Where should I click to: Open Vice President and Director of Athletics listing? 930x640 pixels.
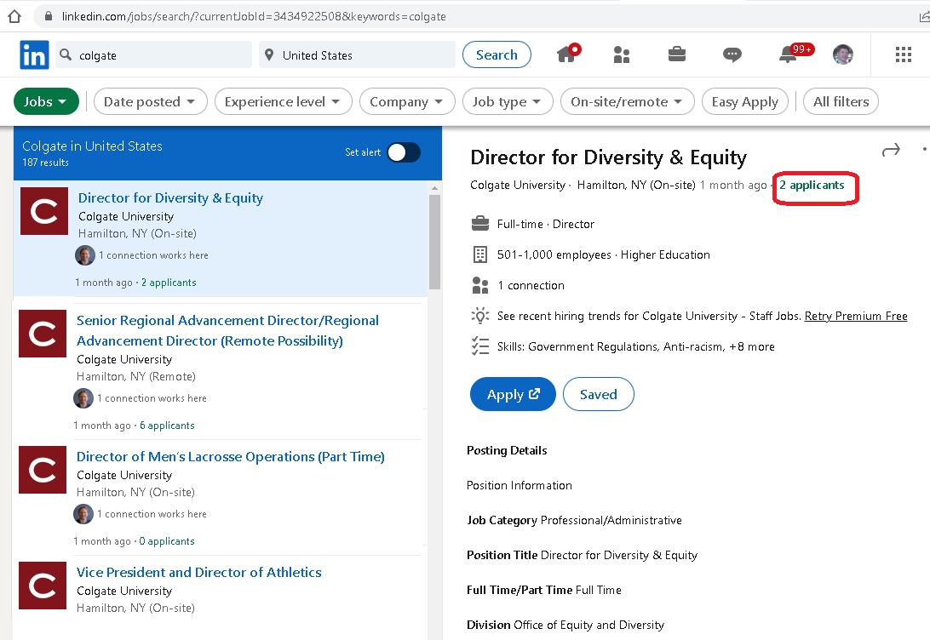point(199,573)
